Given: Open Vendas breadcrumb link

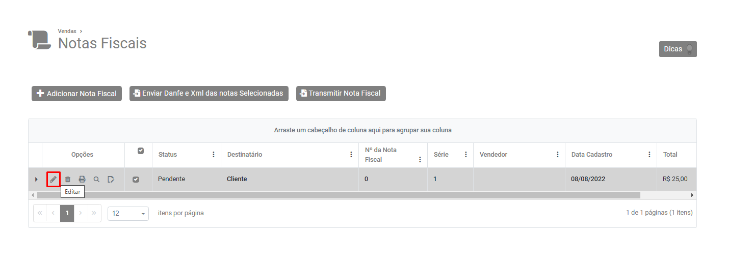Looking at the screenshot, I should 67,31.
